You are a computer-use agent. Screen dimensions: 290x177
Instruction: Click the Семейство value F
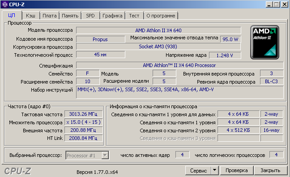pyautogui.click(x=88, y=74)
